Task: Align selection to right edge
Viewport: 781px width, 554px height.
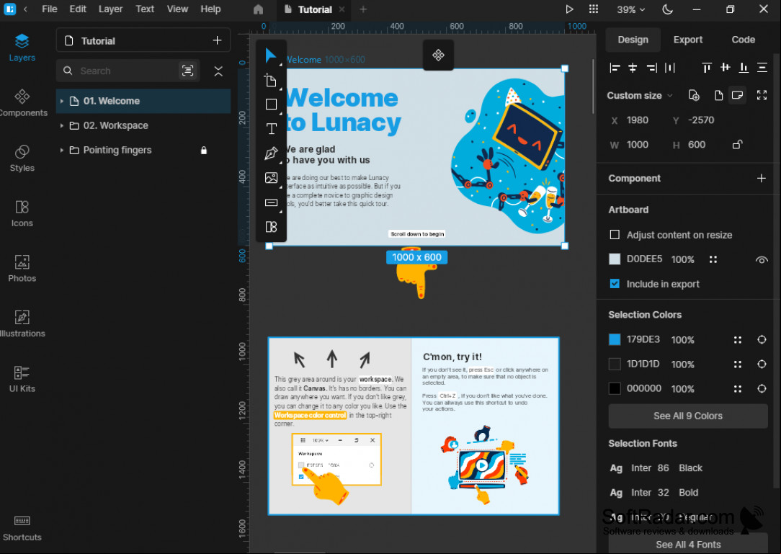Action: (x=651, y=68)
